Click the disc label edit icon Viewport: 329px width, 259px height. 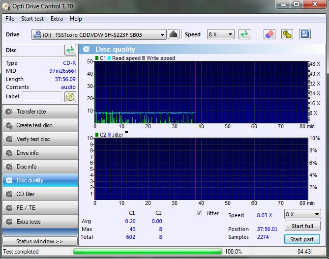click(x=70, y=96)
